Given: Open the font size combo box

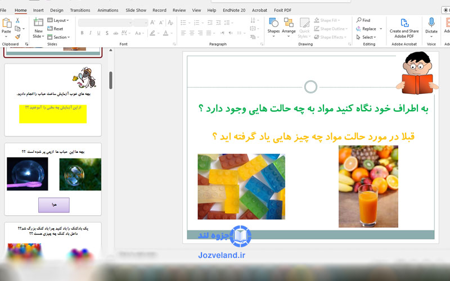Looking at the screenshot, I should pos(141,22).
